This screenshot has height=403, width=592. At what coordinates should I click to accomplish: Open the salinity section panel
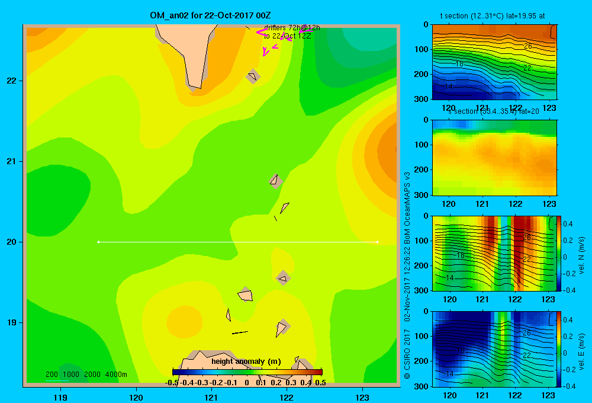click(494, 158)
